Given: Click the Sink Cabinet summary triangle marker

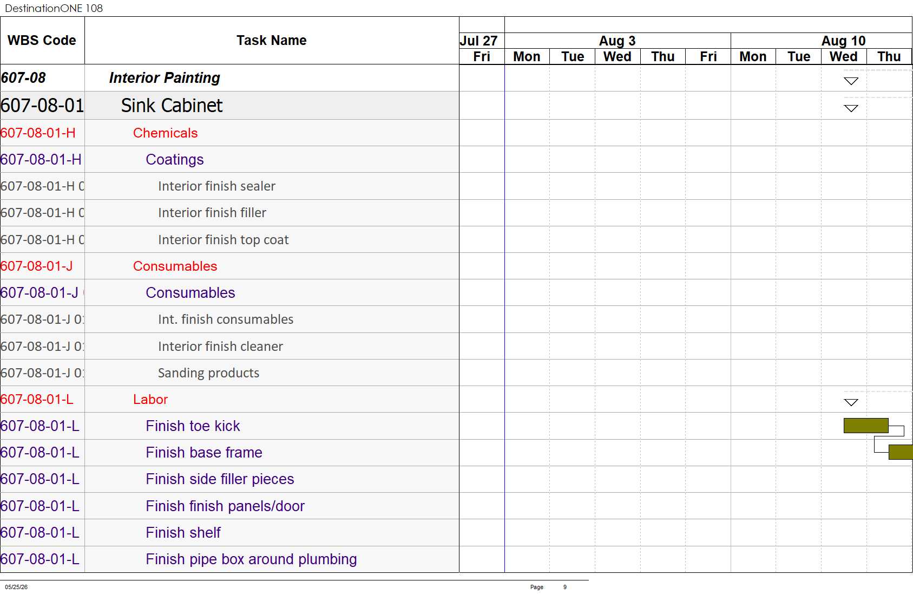Looking at the screenshot, I should (851, 108).
